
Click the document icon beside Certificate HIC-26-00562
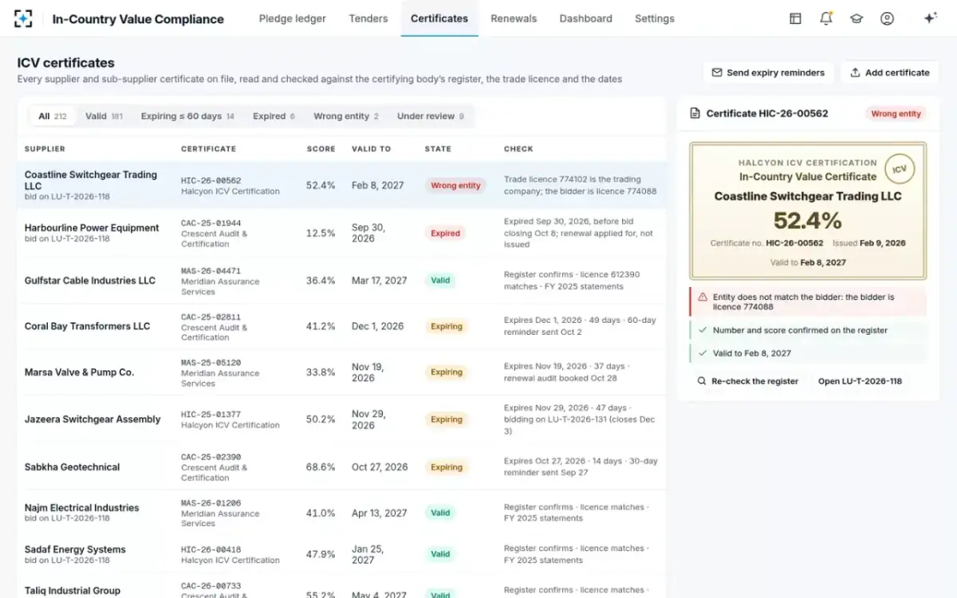click(x=695, y=113)
